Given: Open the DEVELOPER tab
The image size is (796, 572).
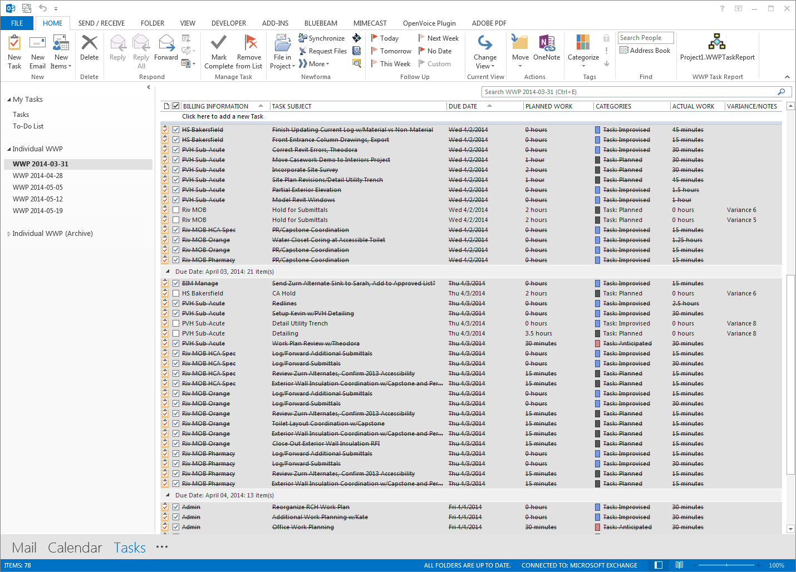Looking at the screenshot, I should [229, 23].
